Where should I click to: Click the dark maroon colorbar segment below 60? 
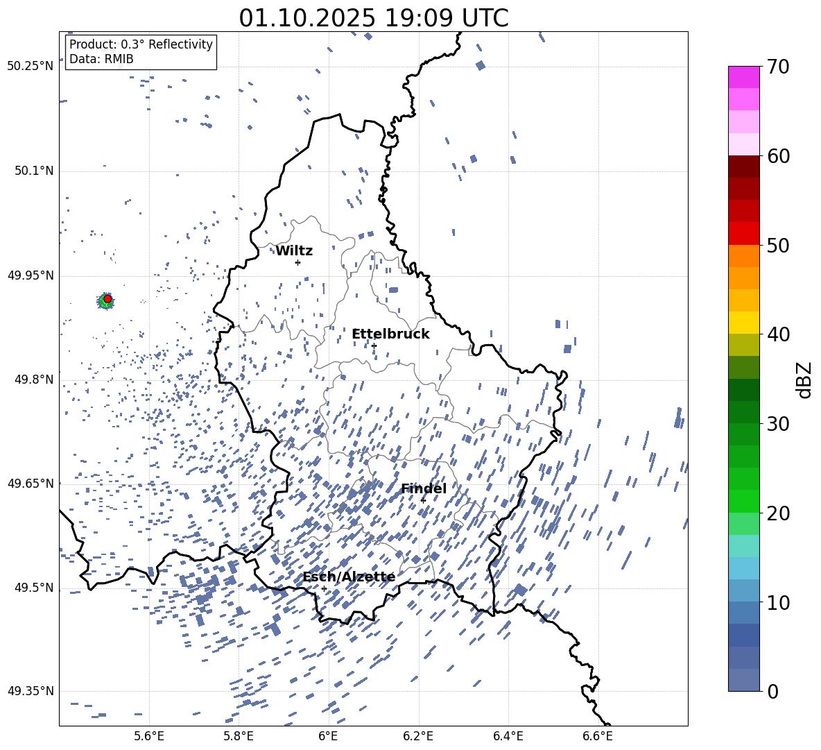click(744, 167)
